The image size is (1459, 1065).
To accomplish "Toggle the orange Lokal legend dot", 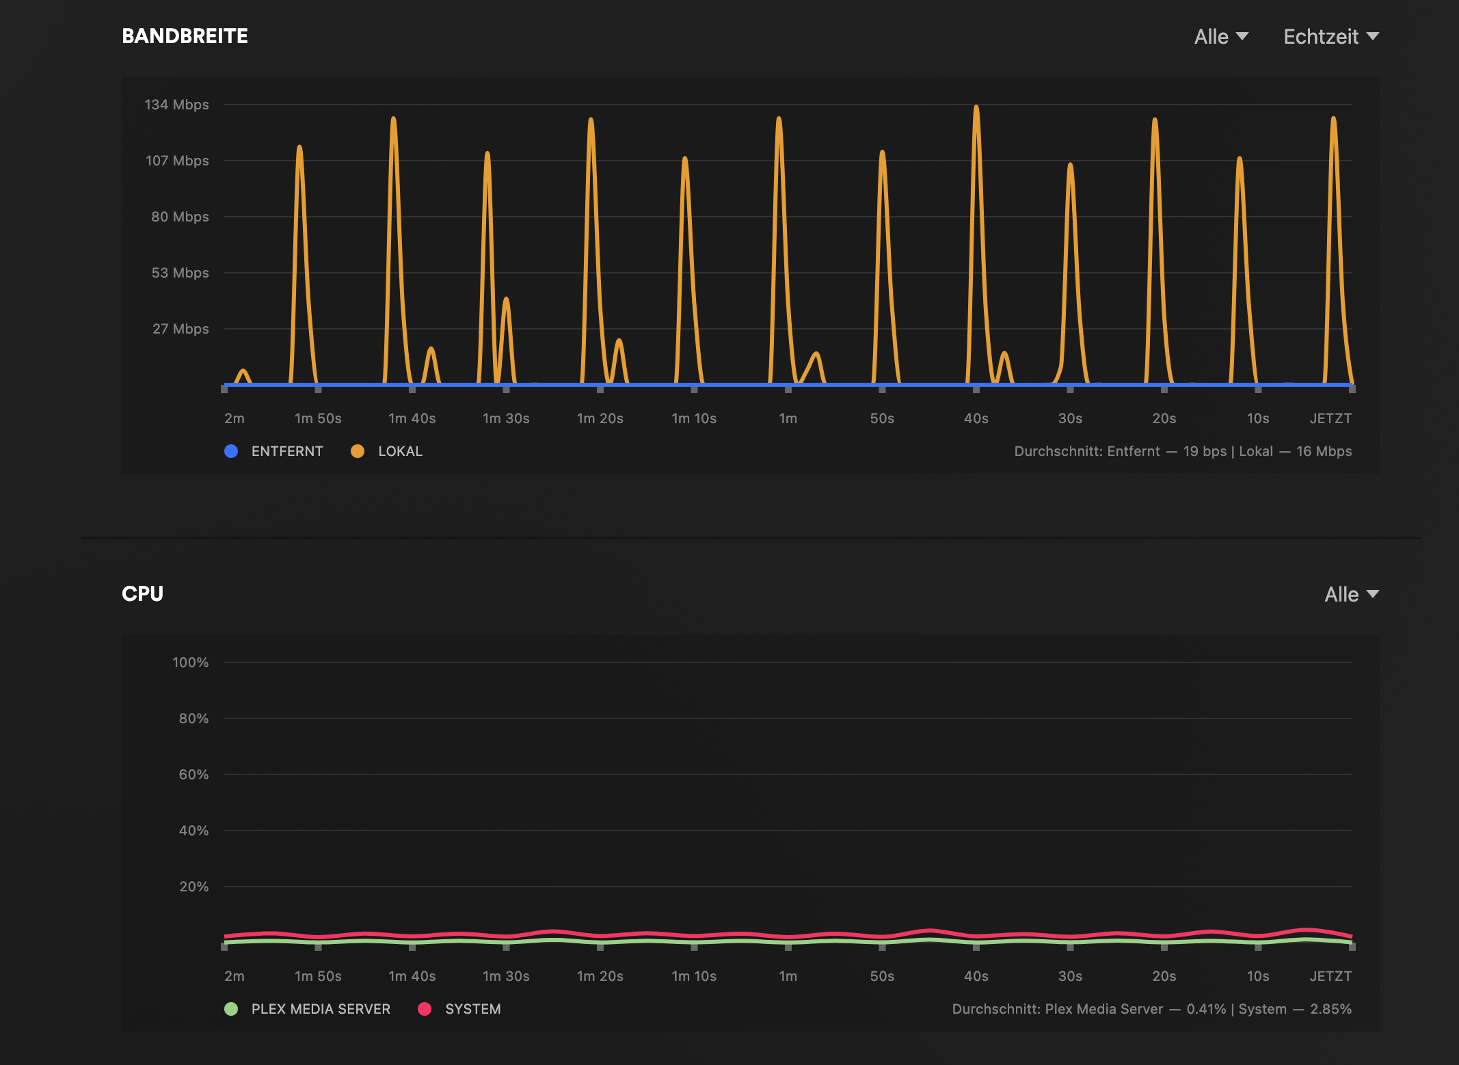I will pyautogui.click(x=358, y=451).
